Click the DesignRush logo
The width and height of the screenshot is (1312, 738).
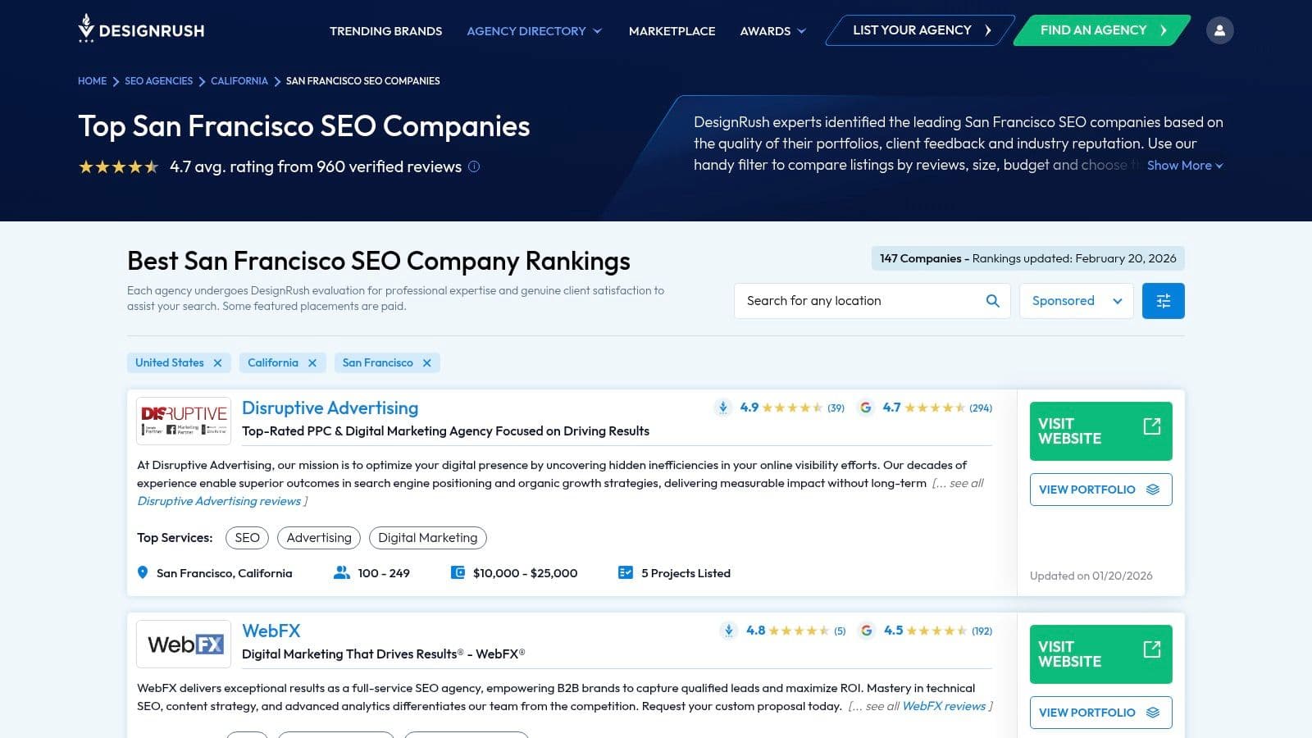141,30
